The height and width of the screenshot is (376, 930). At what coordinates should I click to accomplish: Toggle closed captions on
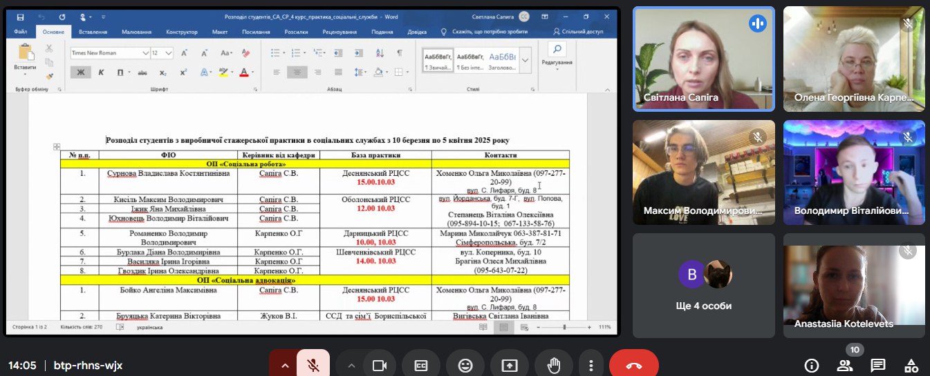(x=422, y=365)
